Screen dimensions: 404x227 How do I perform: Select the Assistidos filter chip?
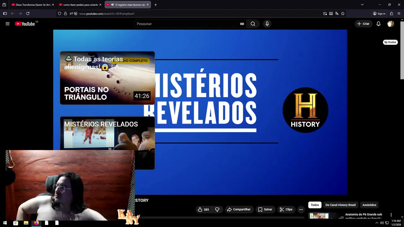369,205
